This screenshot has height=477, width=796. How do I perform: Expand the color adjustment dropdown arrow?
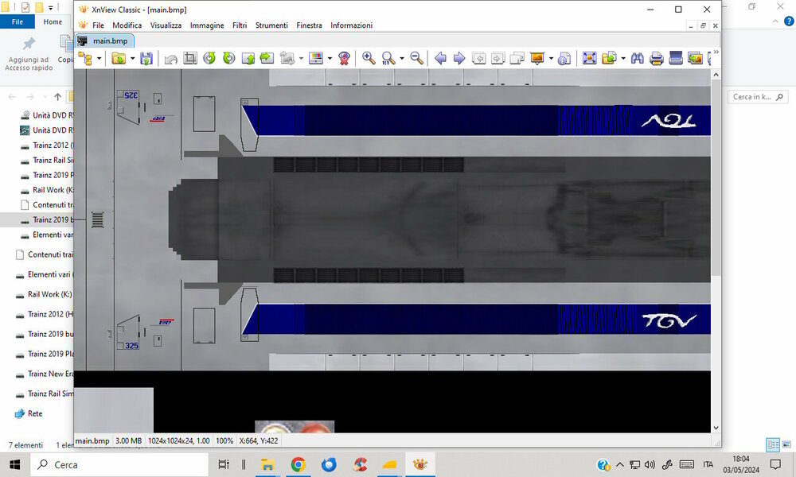tap(330, 58)
